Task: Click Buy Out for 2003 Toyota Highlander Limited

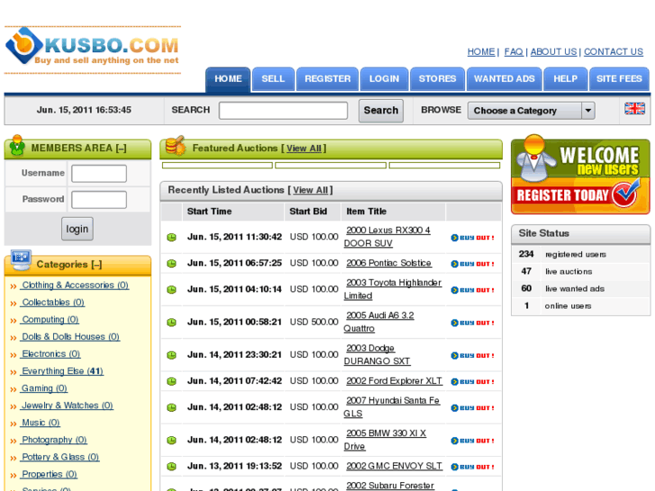Action: (x=472, y=290)
